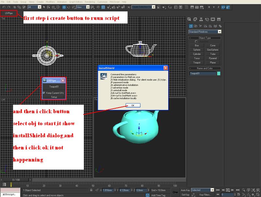Screen dimensions: 261x197
Task: Open Select by Name tool
Action: click(48, 7)
